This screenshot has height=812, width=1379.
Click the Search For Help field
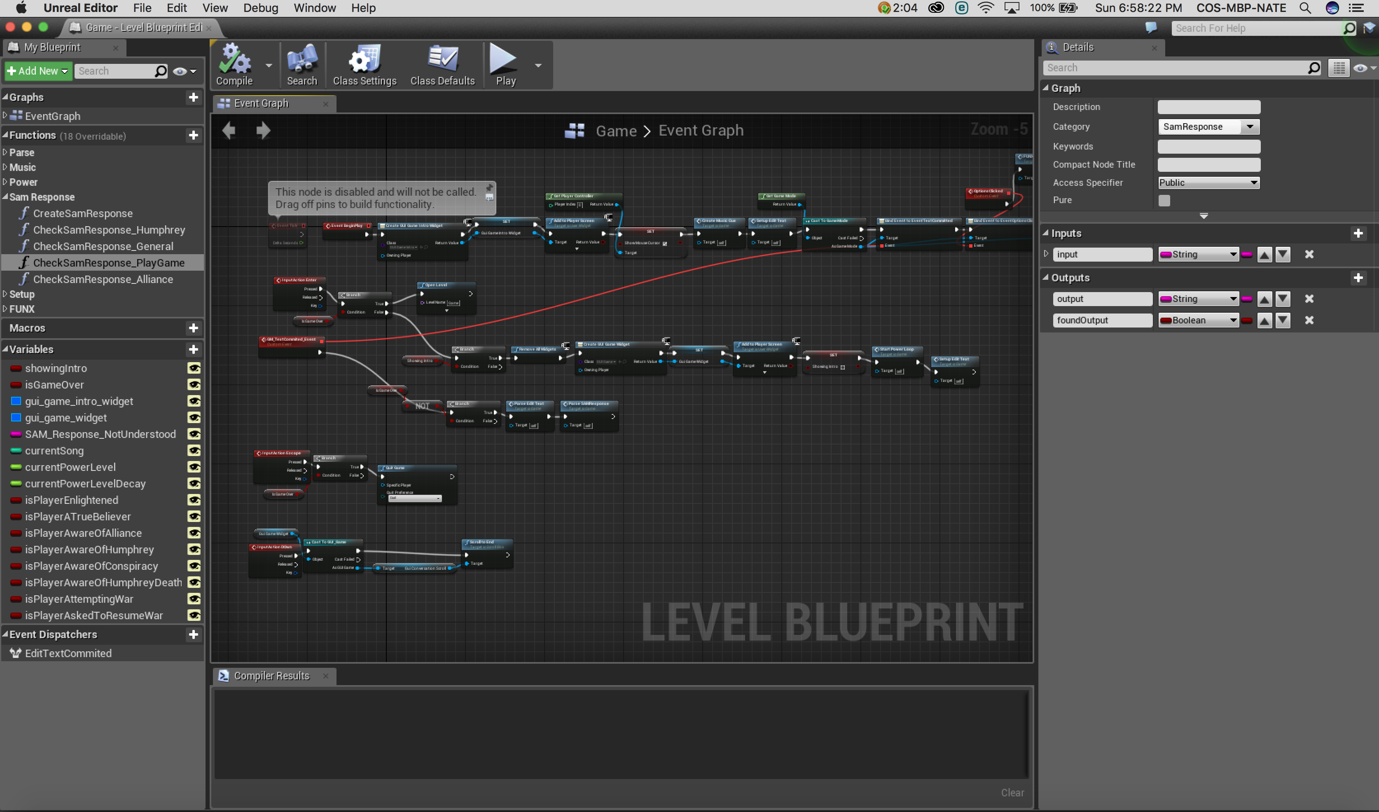[1264, 28]
